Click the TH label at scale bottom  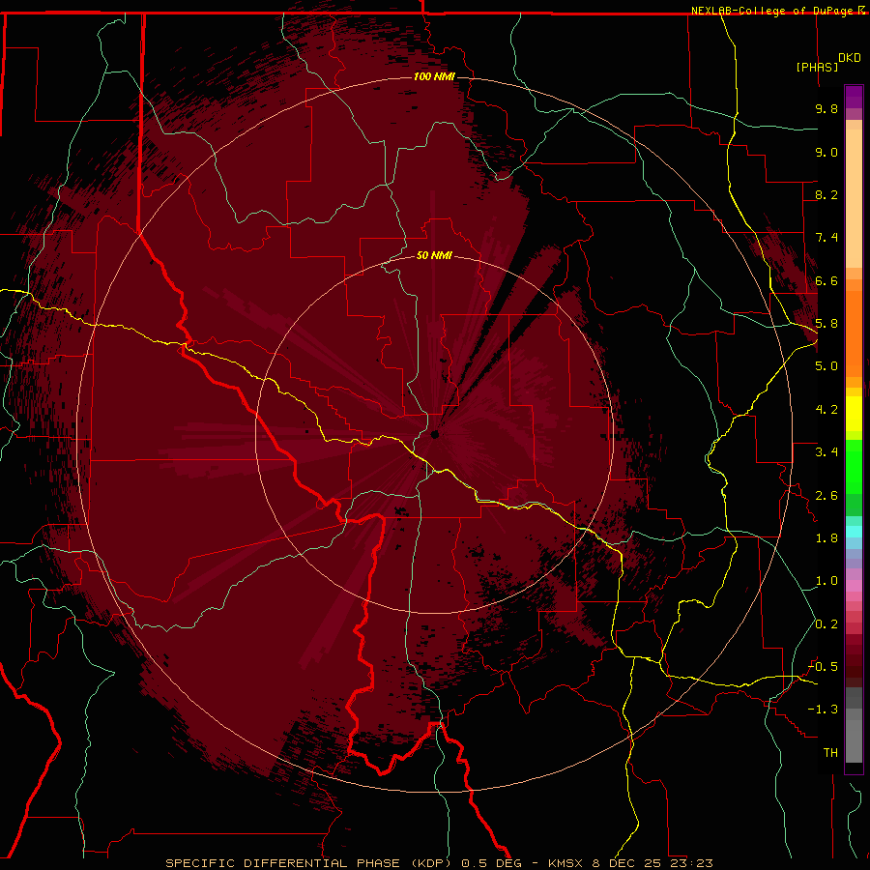(830, 753)
